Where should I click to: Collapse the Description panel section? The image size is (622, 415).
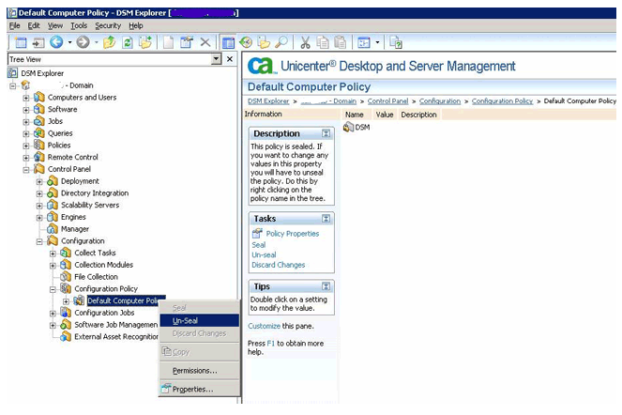coord(326,134)
